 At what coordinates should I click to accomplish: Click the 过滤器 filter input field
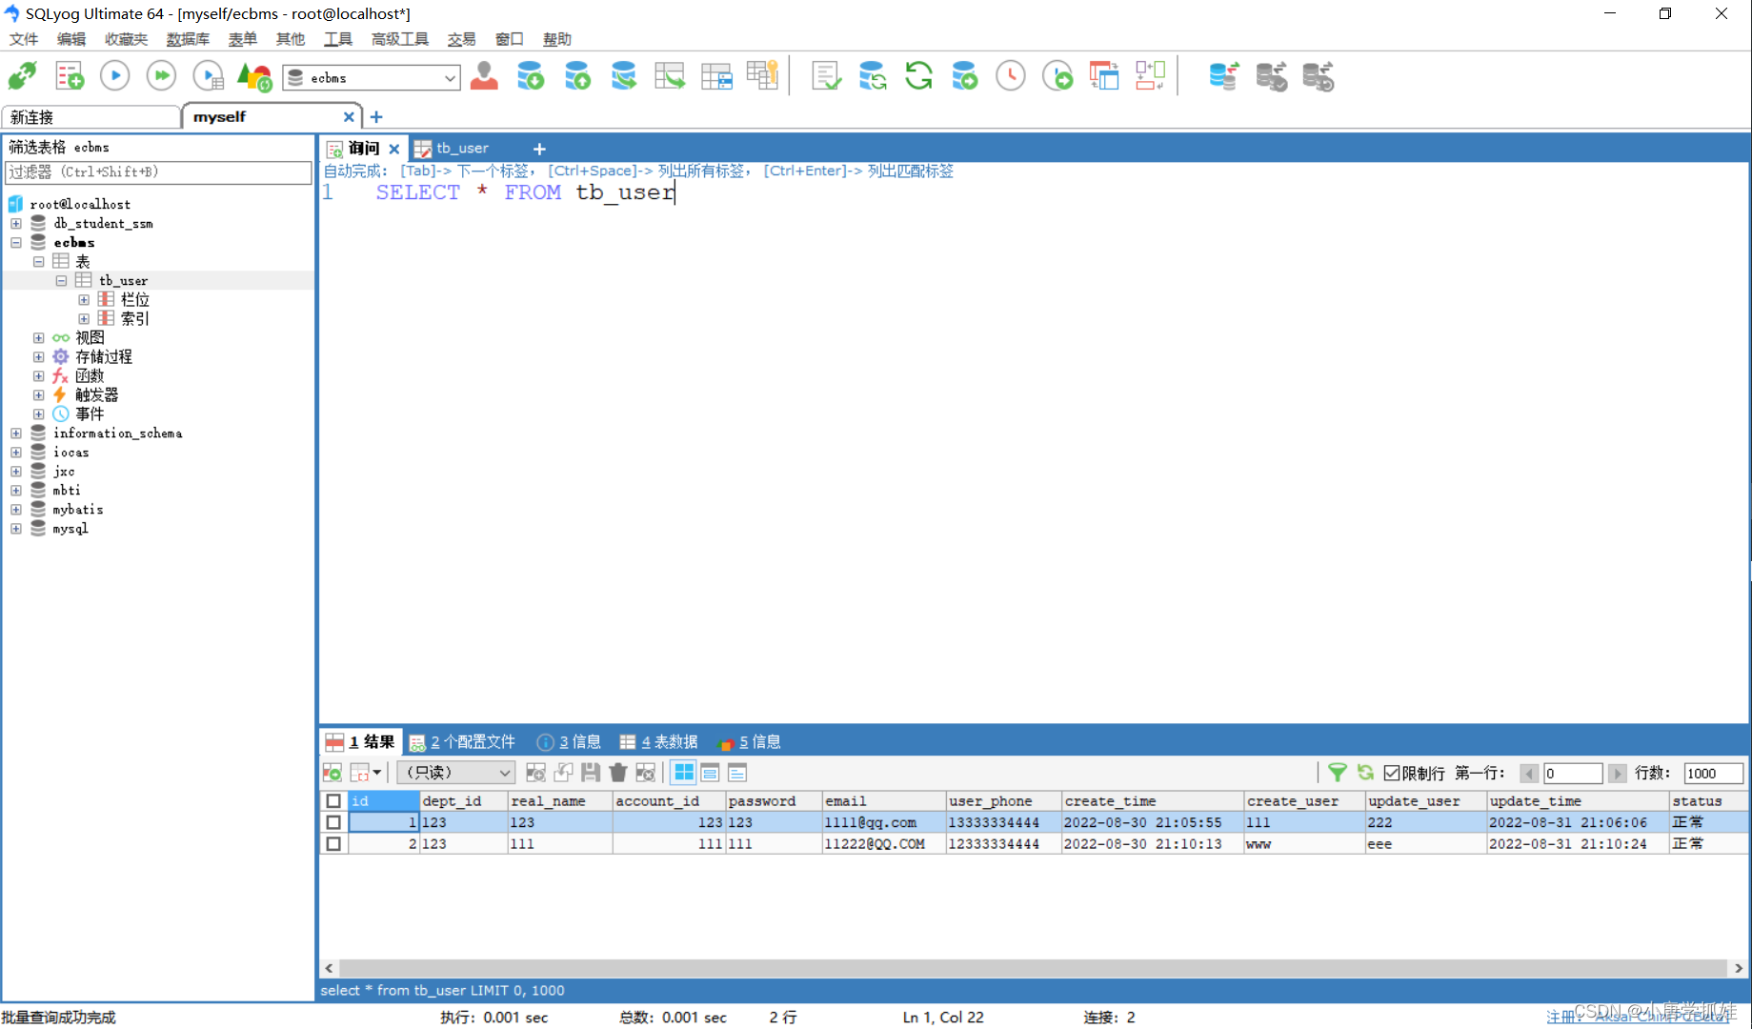point(158,172)
